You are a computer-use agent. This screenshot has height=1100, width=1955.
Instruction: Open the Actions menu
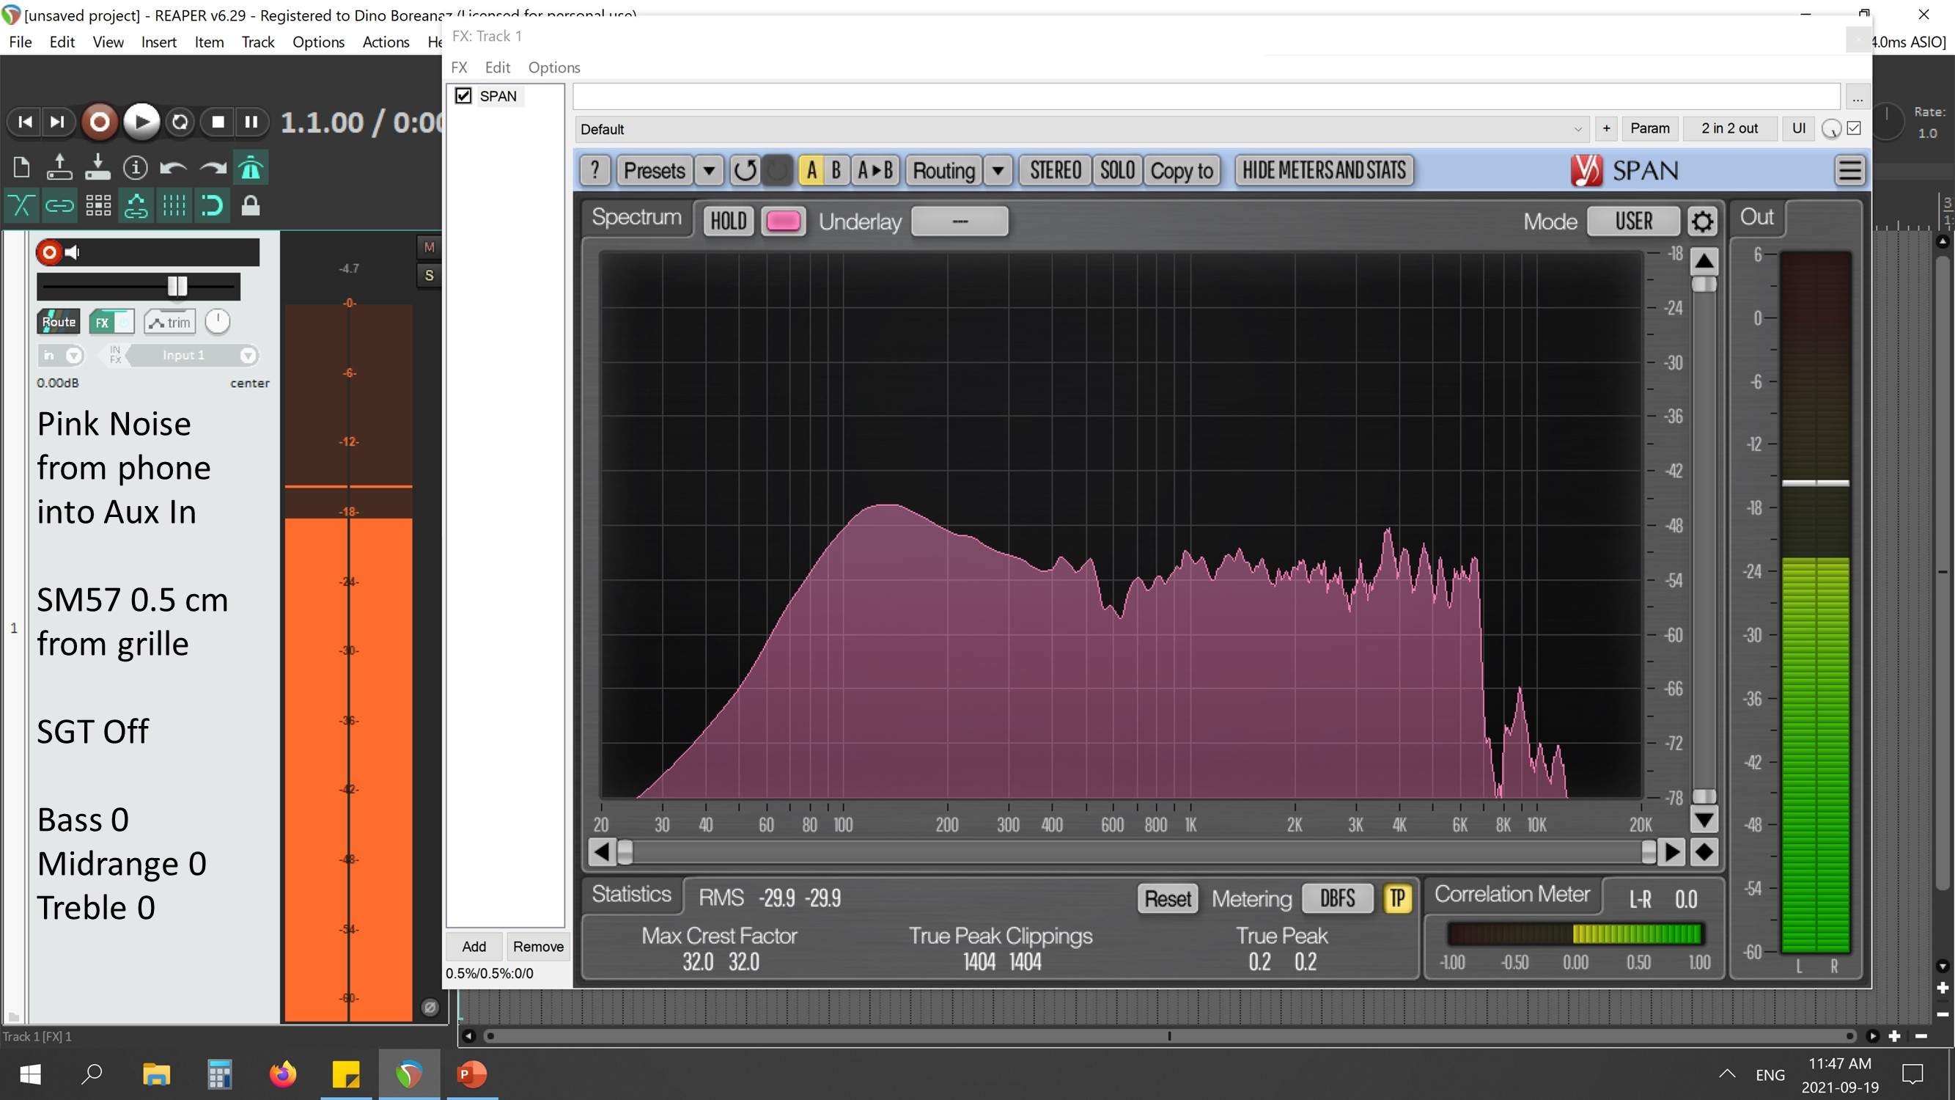coord(386,42)
